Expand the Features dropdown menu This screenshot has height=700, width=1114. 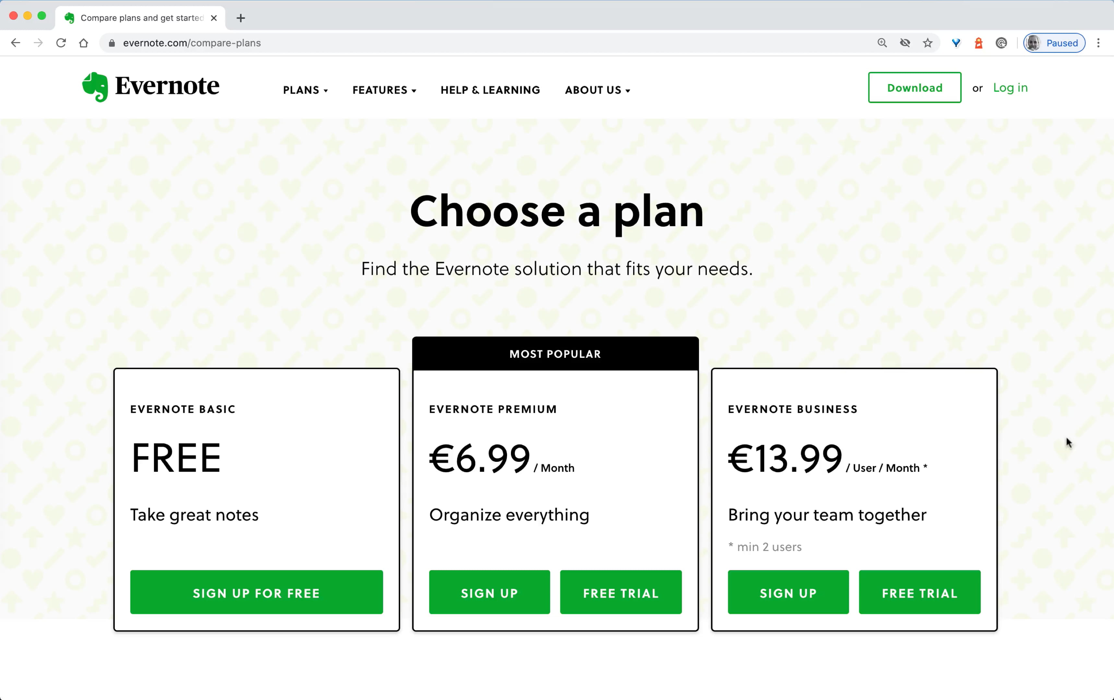tap(384, 90)
